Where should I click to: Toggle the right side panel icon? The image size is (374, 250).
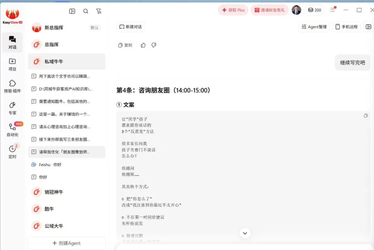368,27
